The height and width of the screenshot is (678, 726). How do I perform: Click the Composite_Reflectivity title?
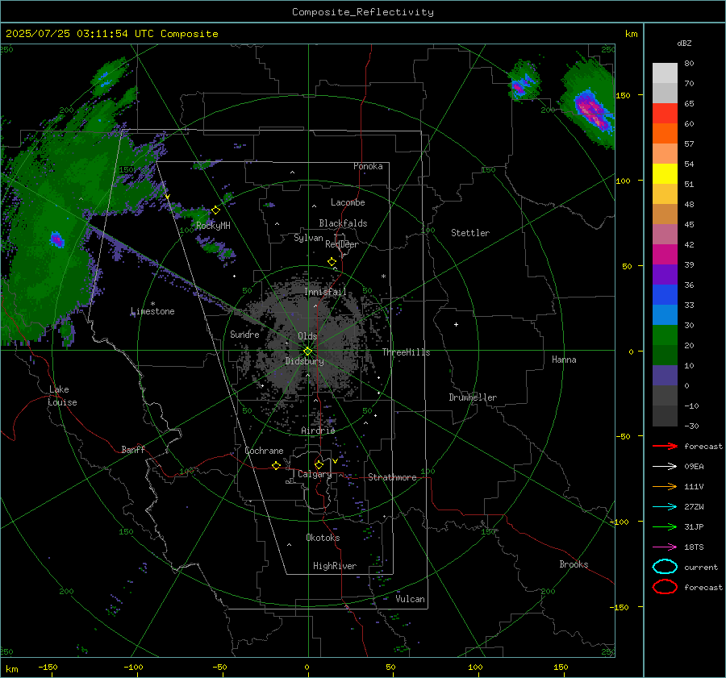[x=363, y=12]
